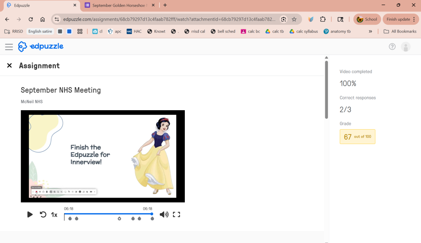Close the Assignment view with the X
The width and height of the screenshot is (421, 243).
(10, 65)
